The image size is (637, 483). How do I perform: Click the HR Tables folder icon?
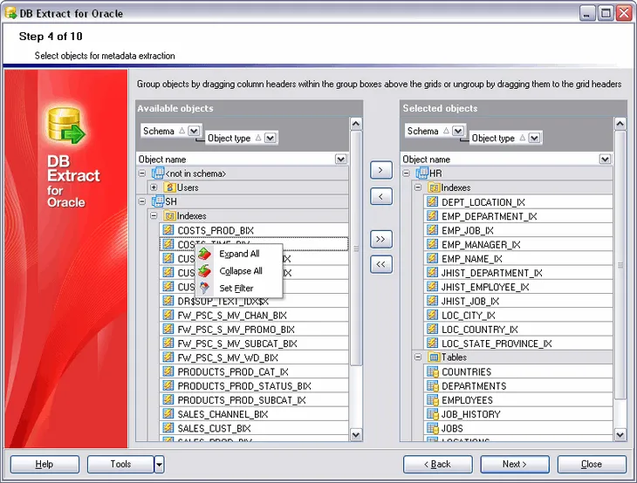[434, 357]
